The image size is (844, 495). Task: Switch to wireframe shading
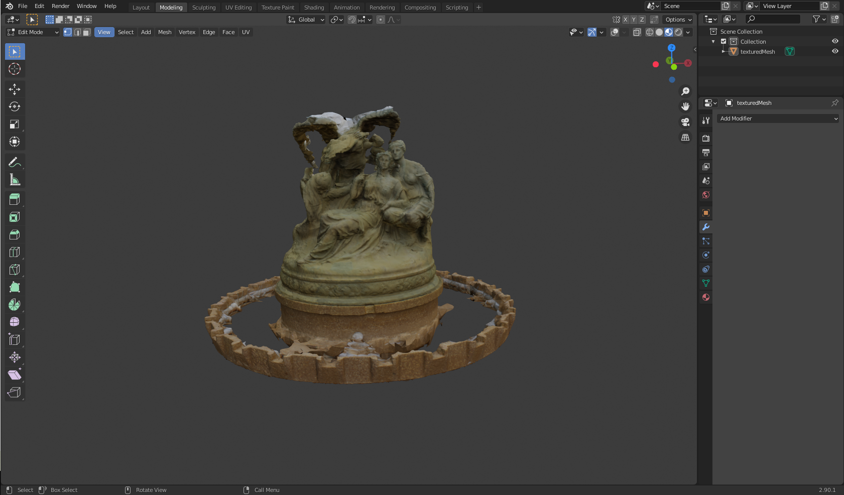[x=650, y=32]
